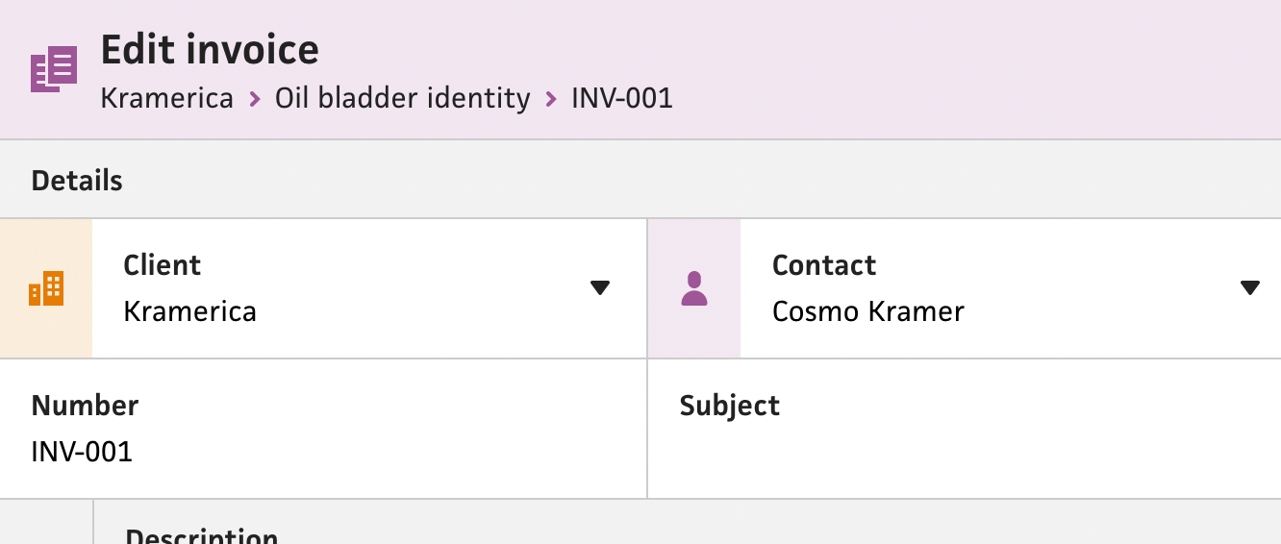
Task: Expand the Contact dropdown arrow
Action: click(x=1250, y=287)
